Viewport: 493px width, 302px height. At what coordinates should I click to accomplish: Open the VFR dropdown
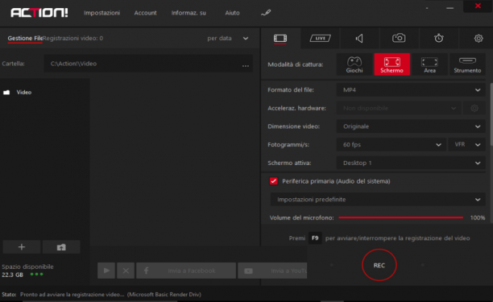coord(467,145)
